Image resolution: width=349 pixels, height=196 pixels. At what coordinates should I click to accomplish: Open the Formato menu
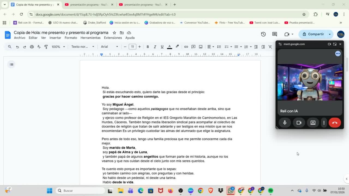71,38
